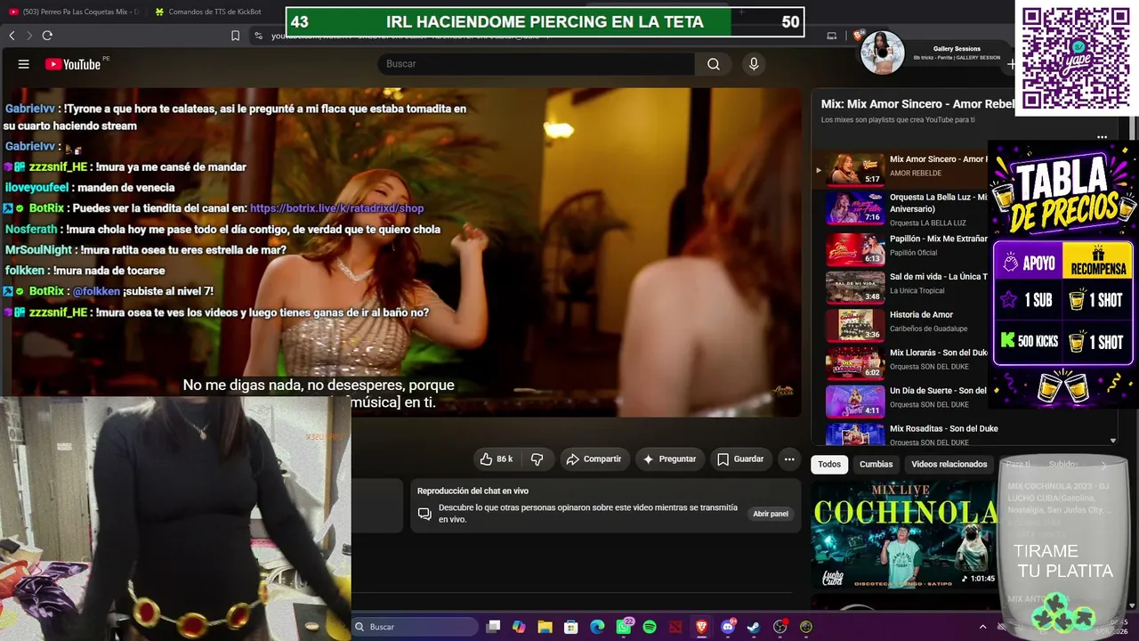Open more actions ellipsis under video

point(789,459)
